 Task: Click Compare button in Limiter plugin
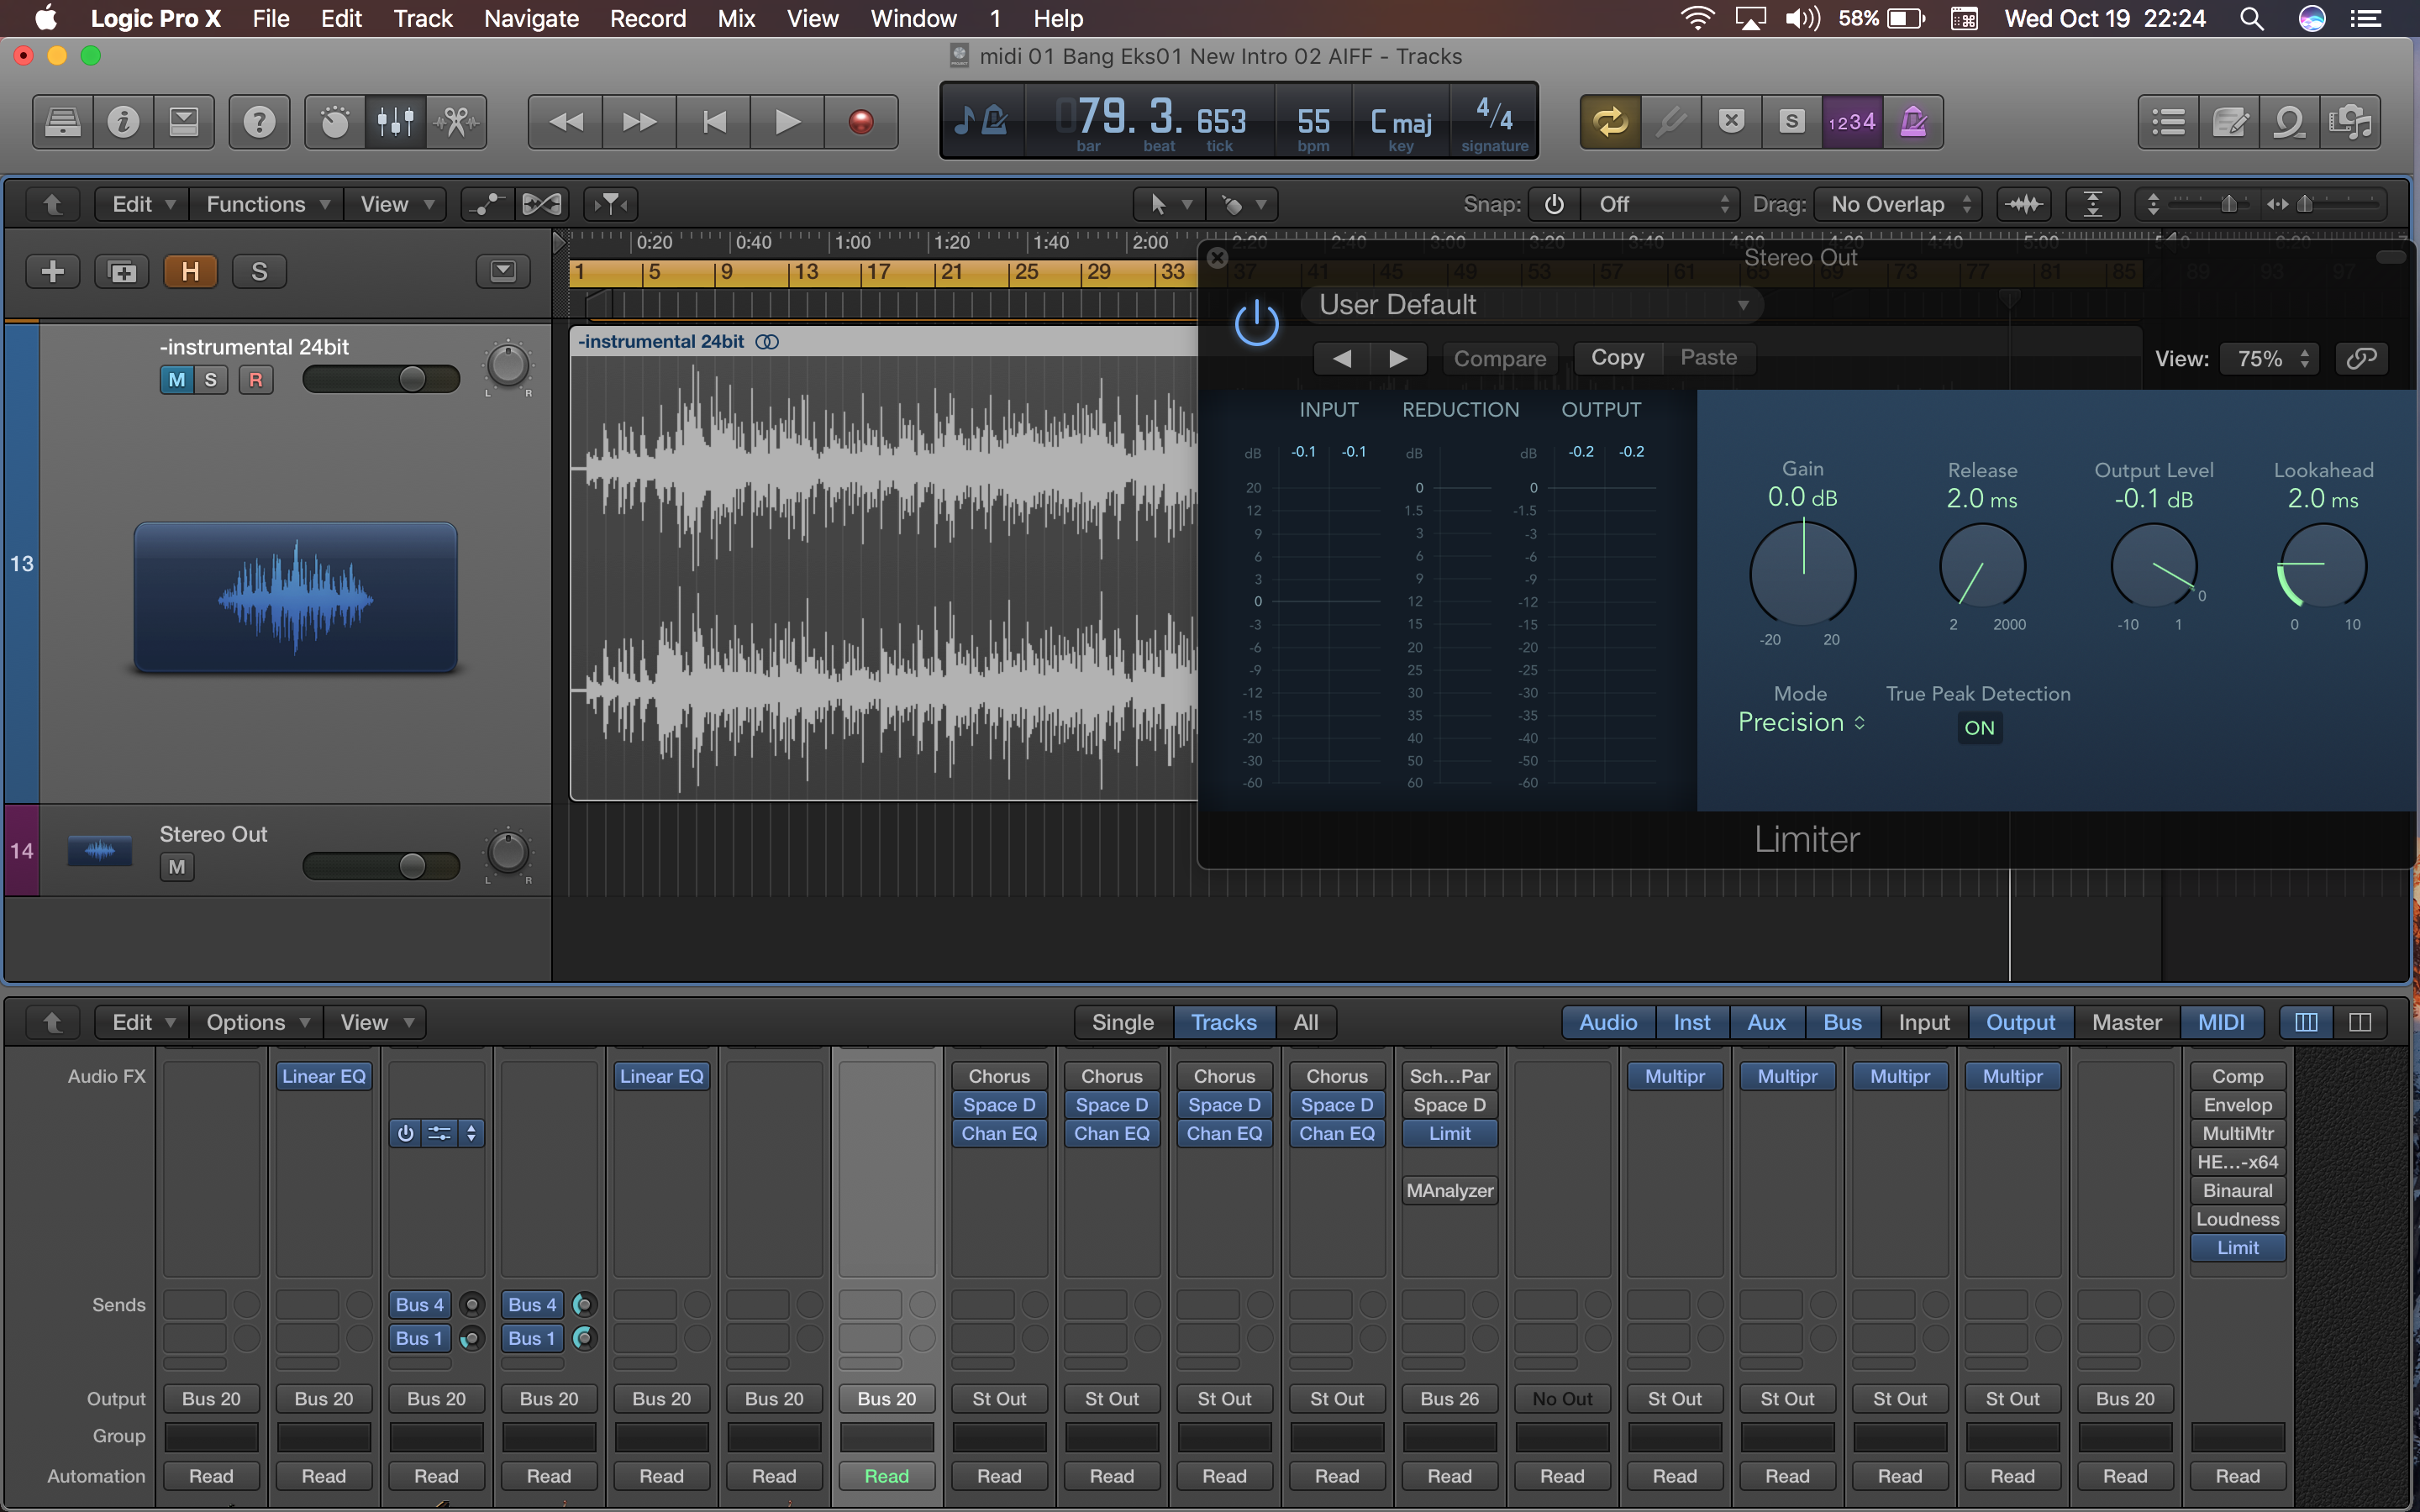tap(1499, 358)
